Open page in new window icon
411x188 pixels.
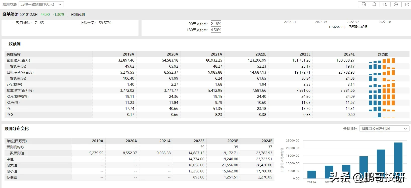pyautogui.click(x=407, y=4)
